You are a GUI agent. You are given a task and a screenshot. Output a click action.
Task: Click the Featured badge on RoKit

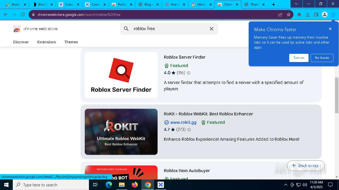coord(213,122)
